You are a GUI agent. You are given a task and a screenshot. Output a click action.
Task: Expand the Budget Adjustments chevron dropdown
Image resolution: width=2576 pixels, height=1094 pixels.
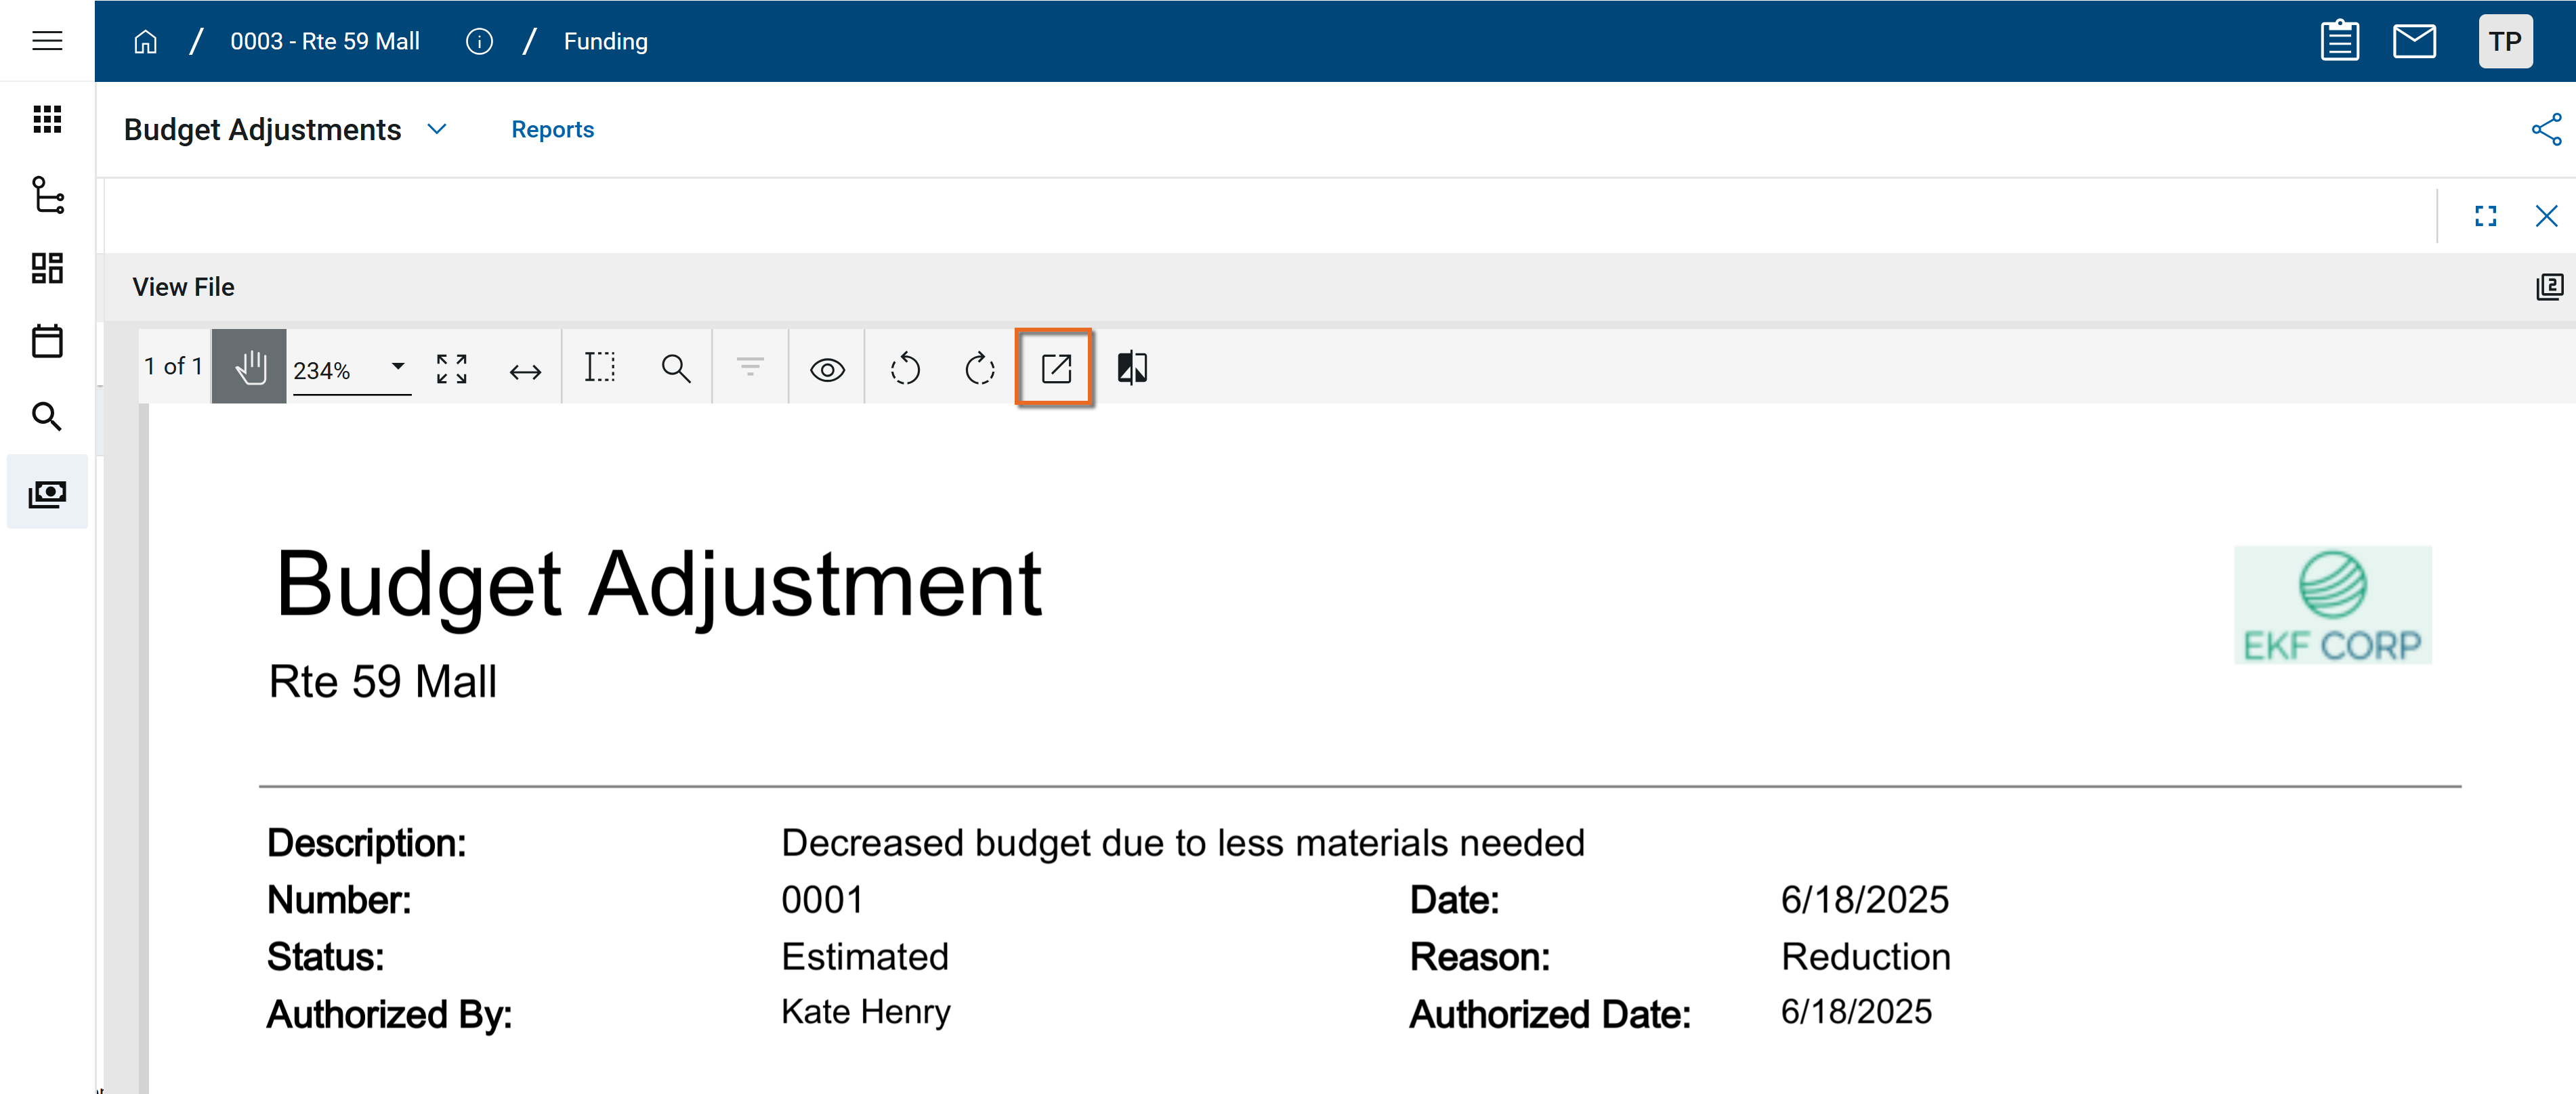coord(437,129)
